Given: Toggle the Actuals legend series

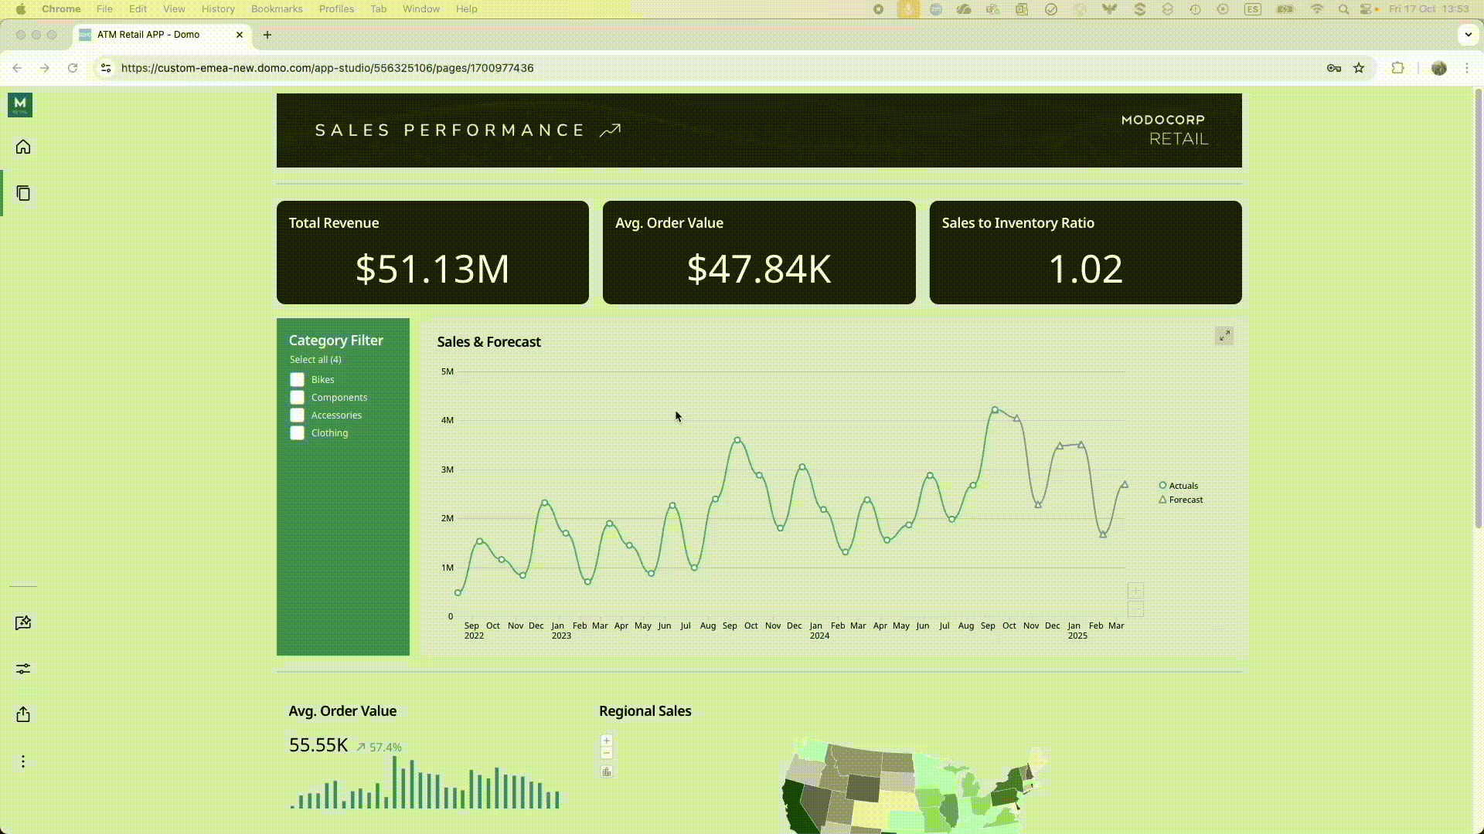Looking at the screenshot, I should click(x=1183, y=486).
